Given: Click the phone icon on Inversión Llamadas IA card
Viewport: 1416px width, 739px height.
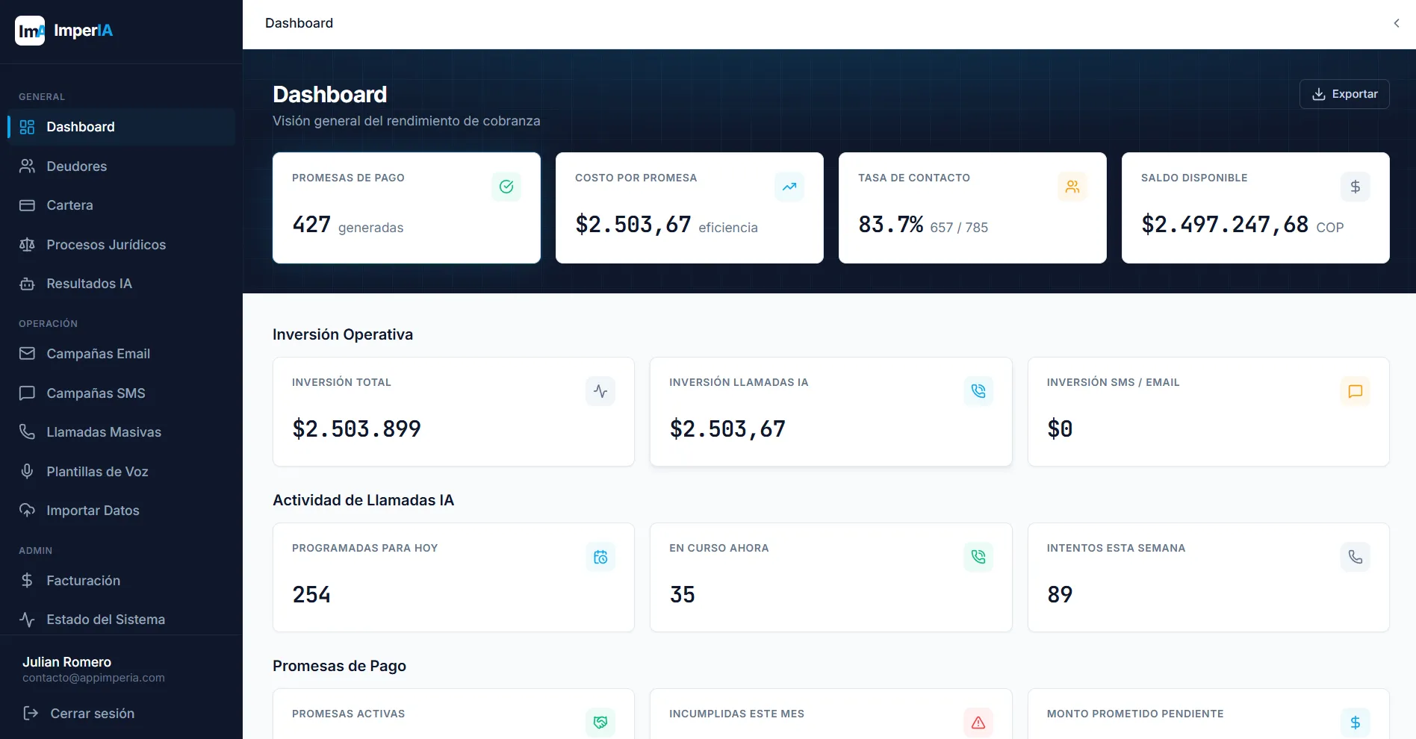Looking at the screenshot, I should (978, 391).
